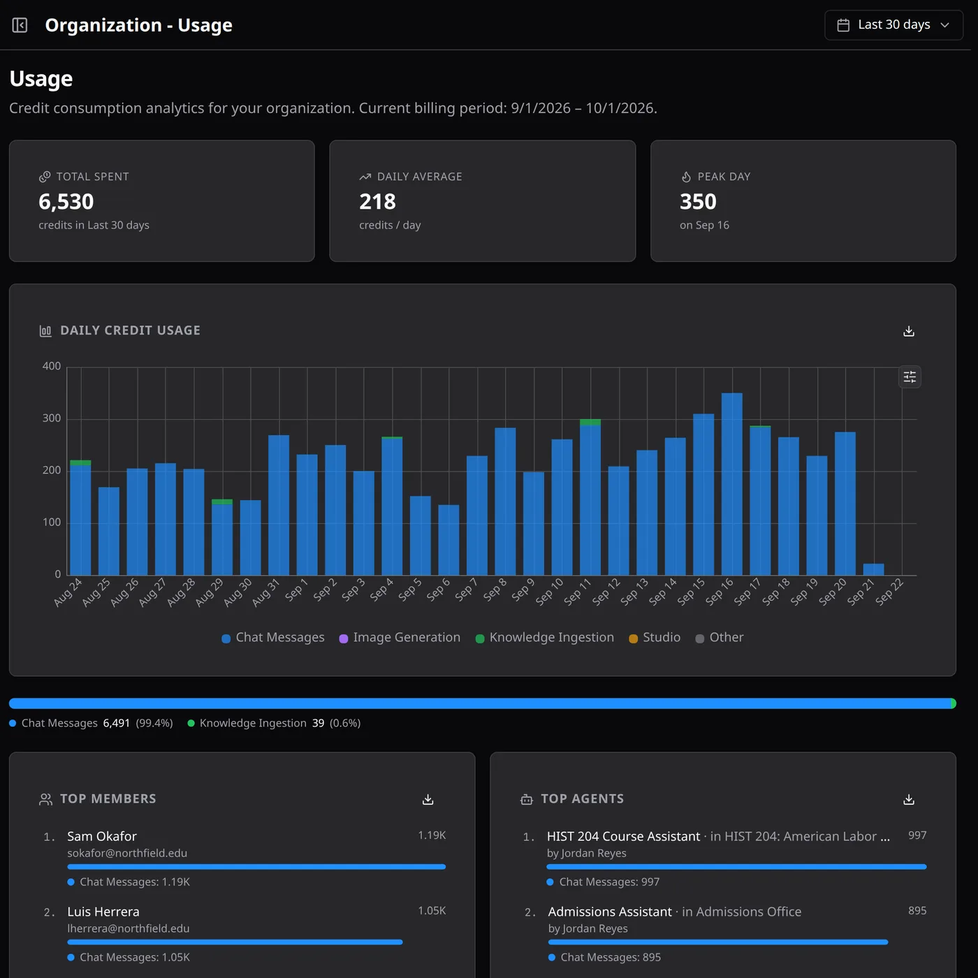
Task: Click the Organization - Usage page title
Action: tap(139, 25)
